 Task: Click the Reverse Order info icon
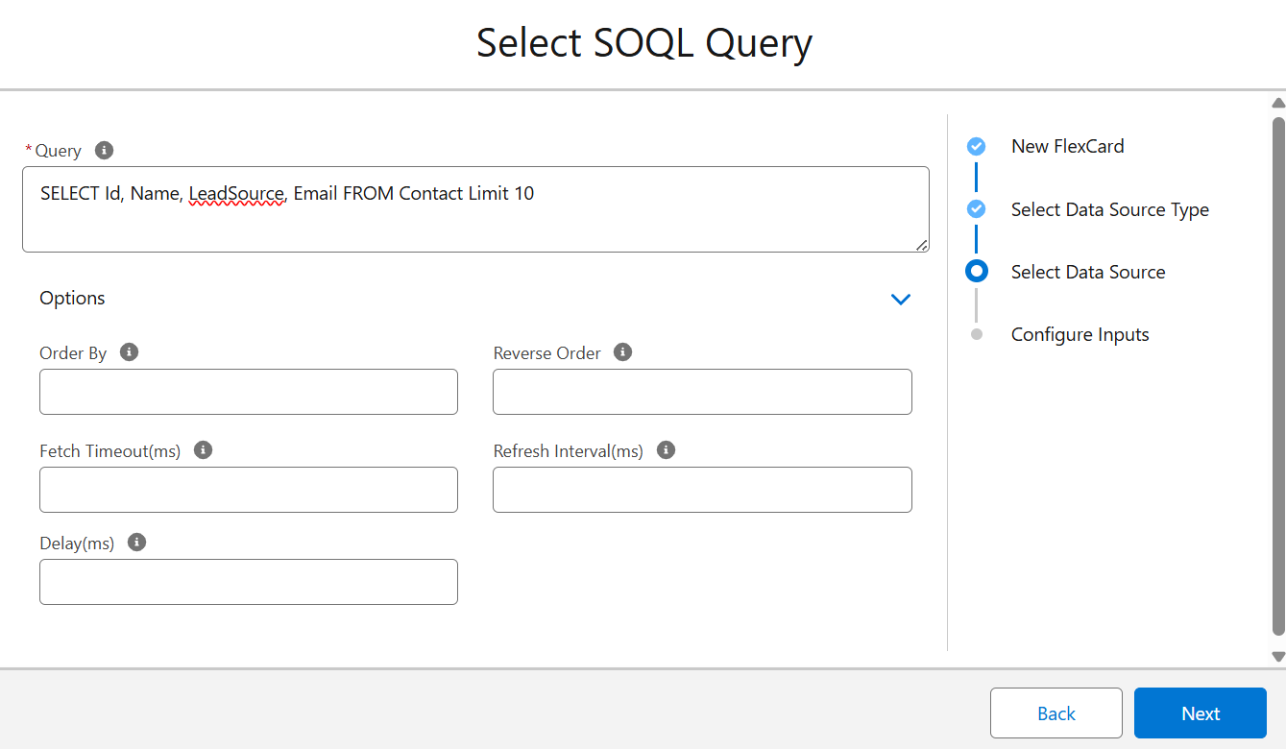623,352
